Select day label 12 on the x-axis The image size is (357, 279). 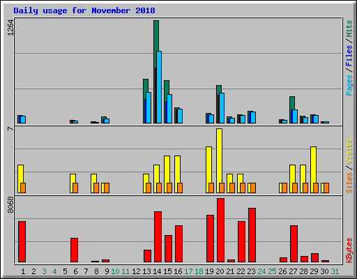136,271
